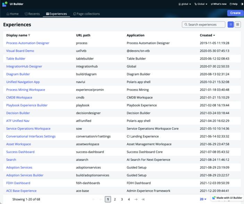The width and height of the screenshot is (244, 204).
Task: Open the Page collections tab
Action: [x=86, y=14]
